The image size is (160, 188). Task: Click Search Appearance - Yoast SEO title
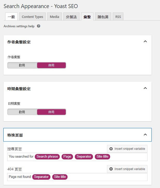41,6
